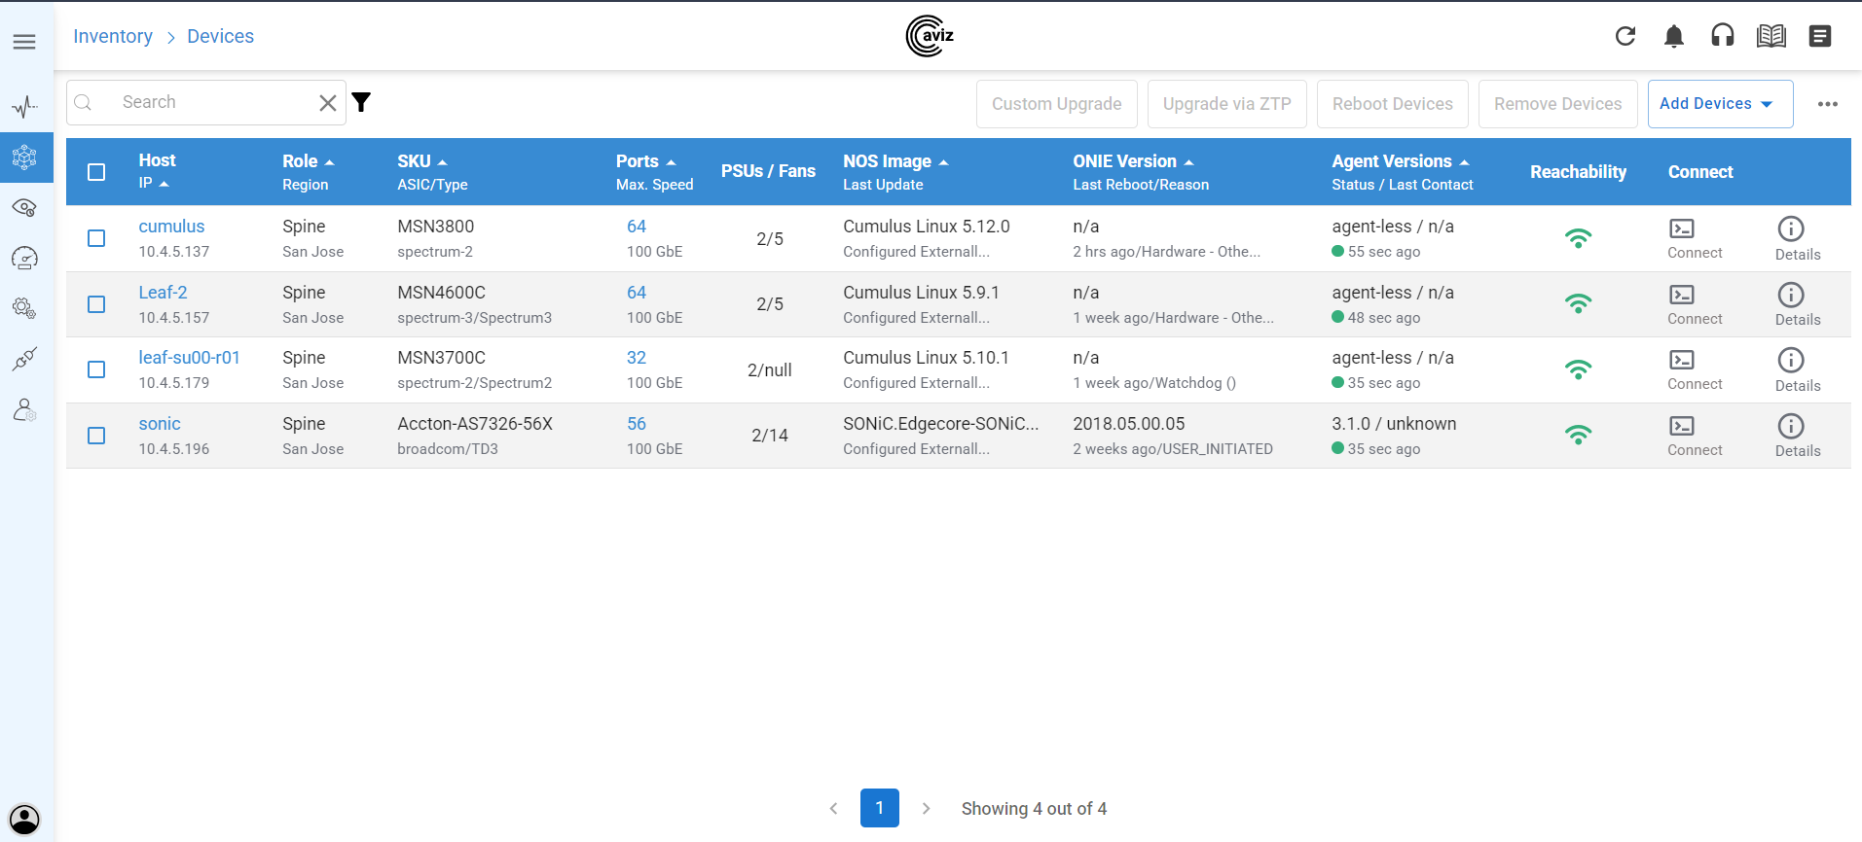Sort by IP sub-header

[154, 183]
